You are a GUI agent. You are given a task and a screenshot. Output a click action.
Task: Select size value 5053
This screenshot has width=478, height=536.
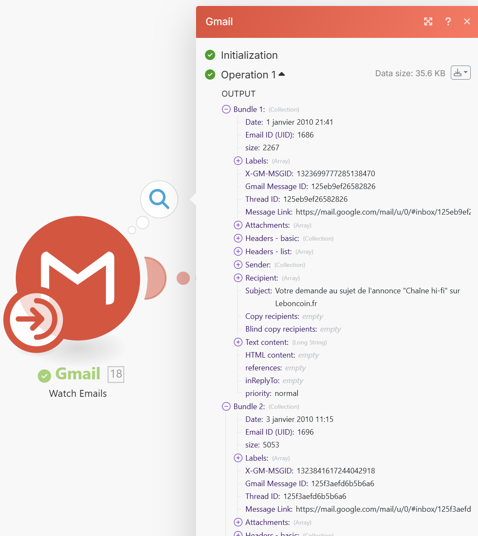pyautogui.click(x=271, y=445)
